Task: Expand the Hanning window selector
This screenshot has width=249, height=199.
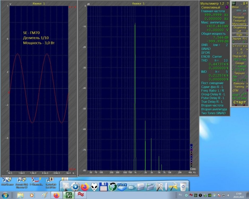Action: (239, 87)
